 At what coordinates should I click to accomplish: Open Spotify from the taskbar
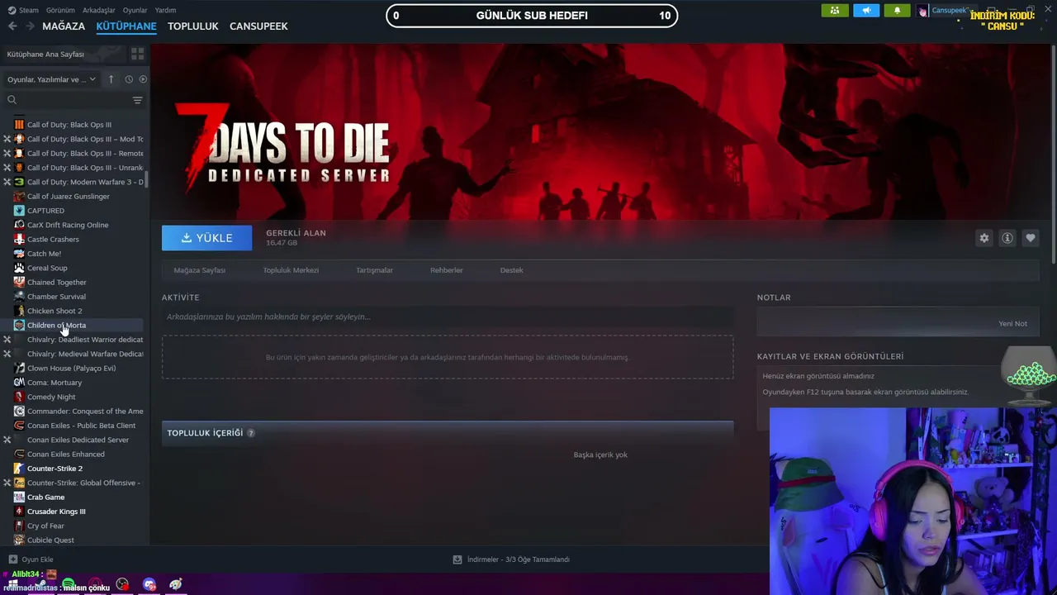pyautogui.click(x=69, y=584)
